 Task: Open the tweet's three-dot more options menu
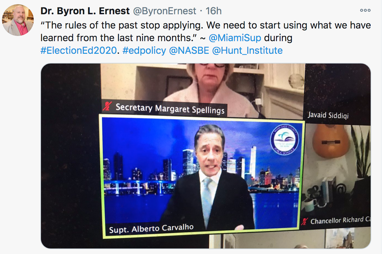[365, 10]
